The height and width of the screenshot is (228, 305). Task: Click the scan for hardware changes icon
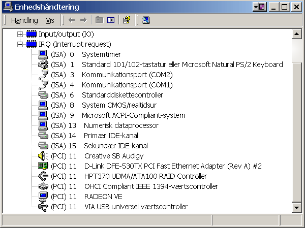(x=146, y=20)
